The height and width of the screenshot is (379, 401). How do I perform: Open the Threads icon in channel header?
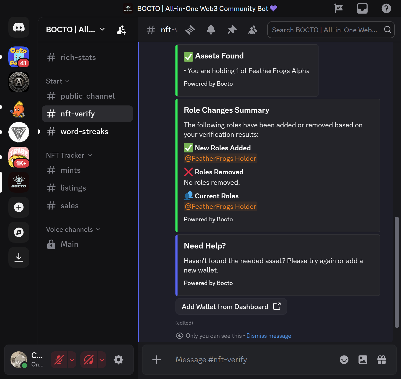click(x=190, y=30)
